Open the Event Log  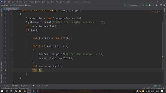[x=158, y=86]
